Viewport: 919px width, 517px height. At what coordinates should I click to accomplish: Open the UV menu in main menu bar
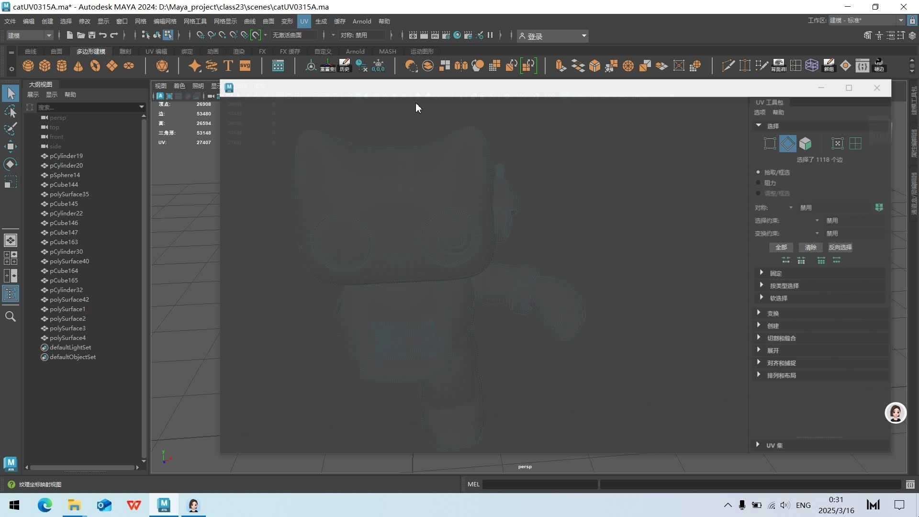tap(304, 21)
